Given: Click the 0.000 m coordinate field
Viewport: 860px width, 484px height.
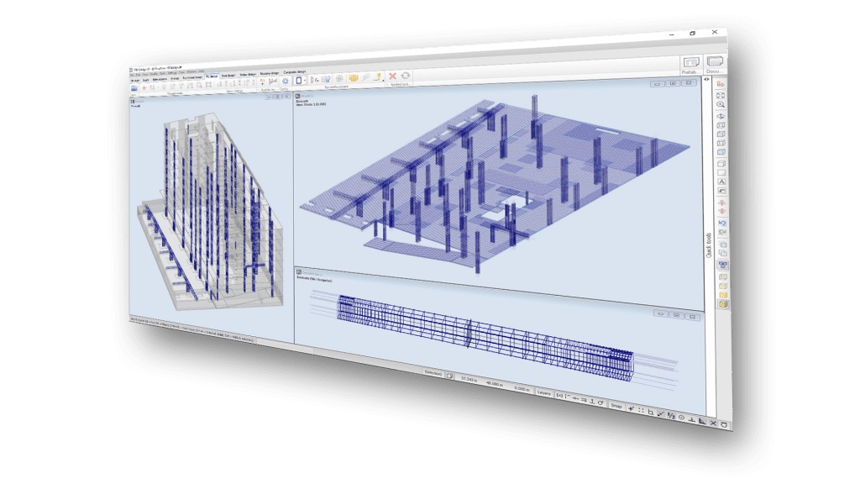Looking at the screenshot, I should tap(522, 388).
